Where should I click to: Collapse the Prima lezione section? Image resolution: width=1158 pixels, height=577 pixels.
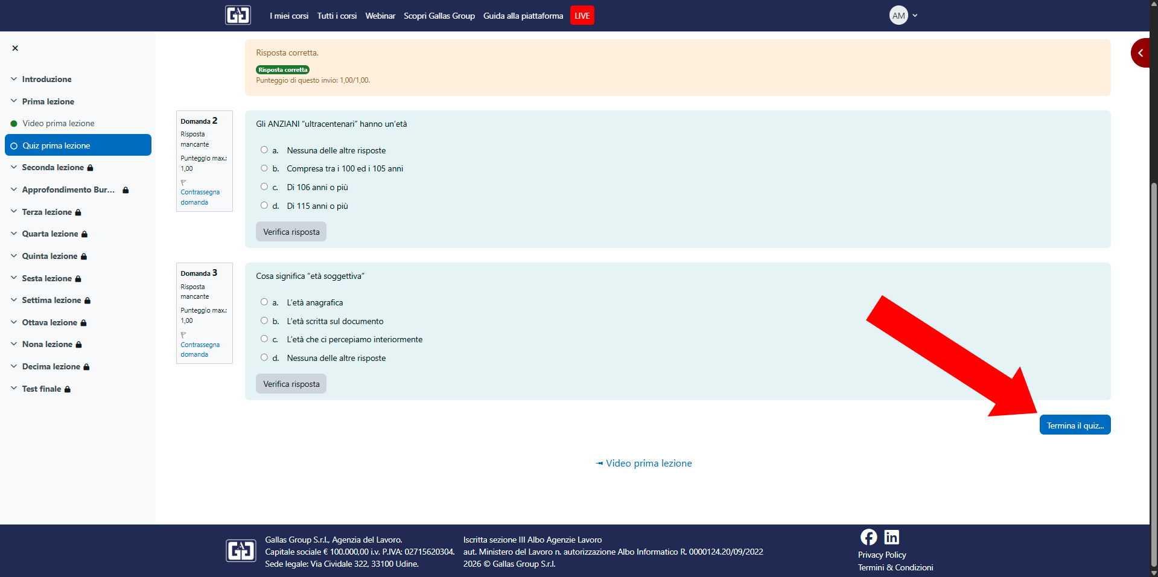click(14, 101)
